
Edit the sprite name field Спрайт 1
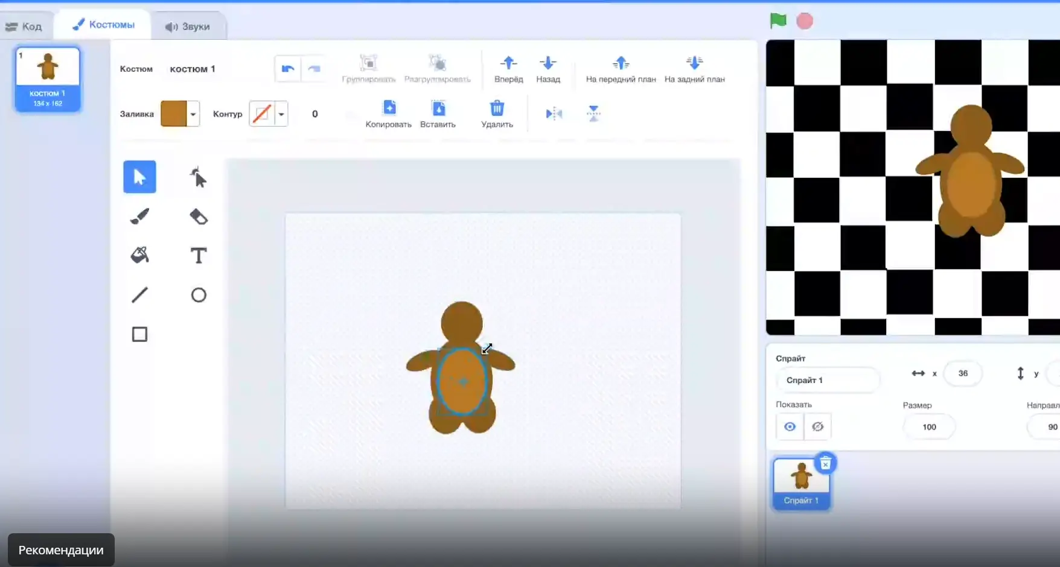pyautogui.click(x=828, y=380)
